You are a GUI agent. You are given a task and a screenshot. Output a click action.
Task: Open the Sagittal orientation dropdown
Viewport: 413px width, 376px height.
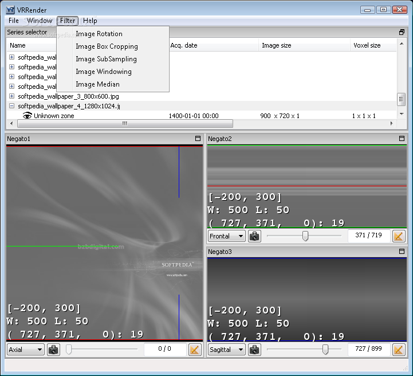(x=226, y=350)
